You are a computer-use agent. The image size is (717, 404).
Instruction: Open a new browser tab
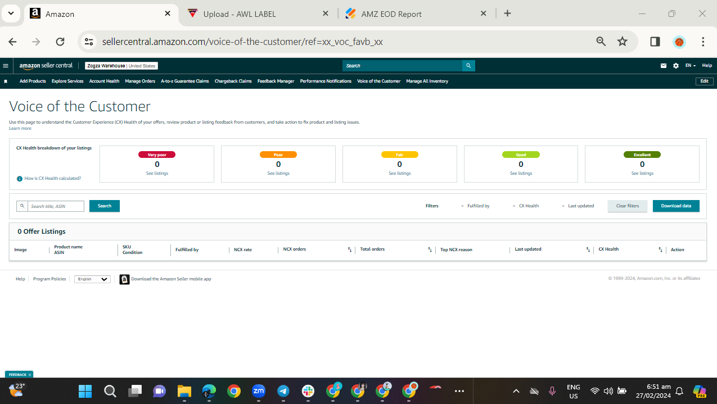pos(507,13)
